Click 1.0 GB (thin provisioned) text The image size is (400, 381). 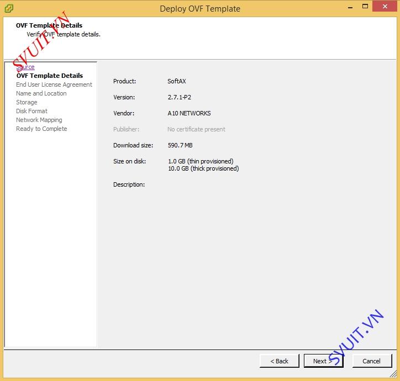201,161
